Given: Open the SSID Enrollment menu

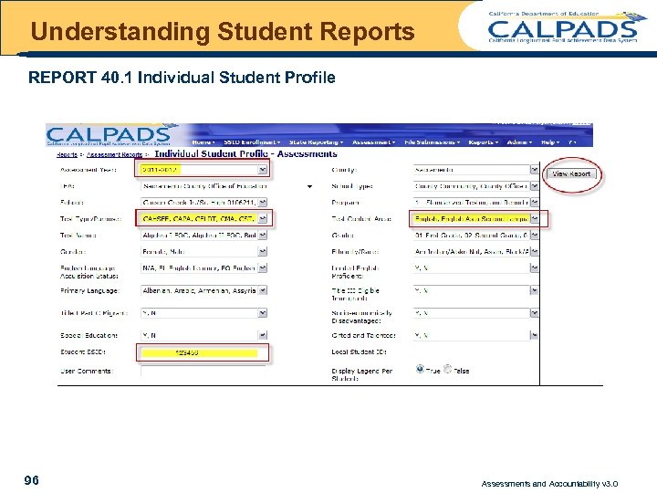Looking at the screenshot, I should [252, 142].
